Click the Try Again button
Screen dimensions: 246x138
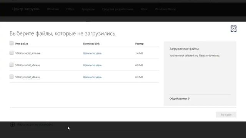pos(226,115)
